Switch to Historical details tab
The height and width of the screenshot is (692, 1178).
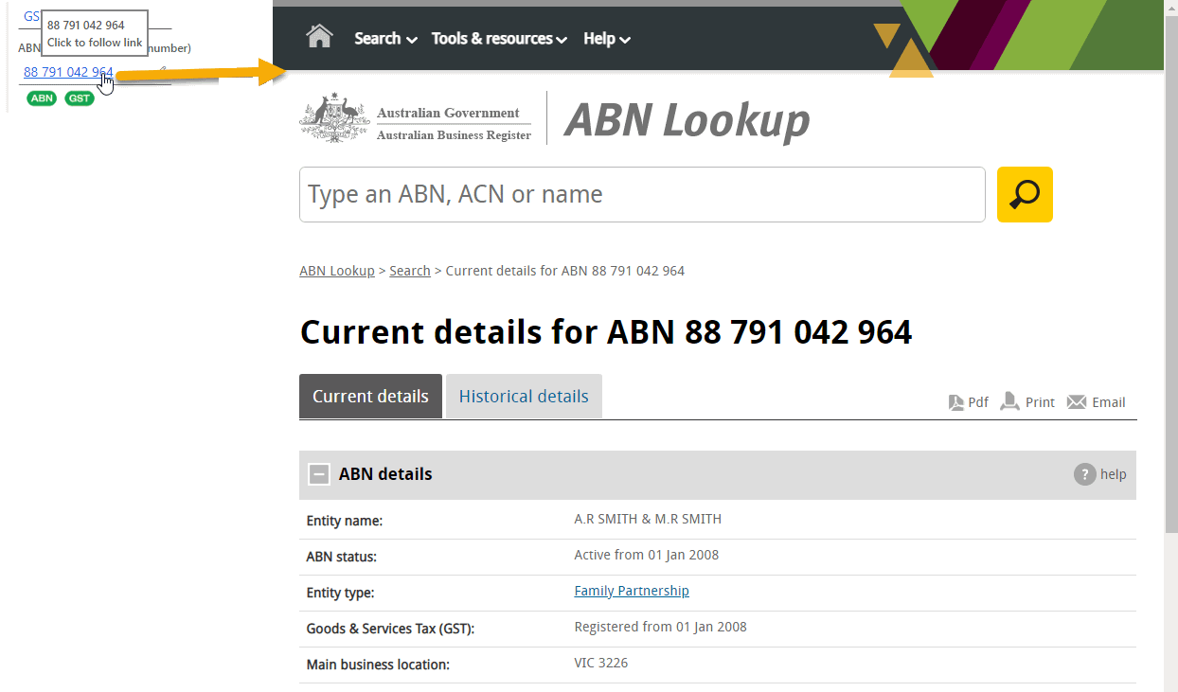click(x=524, y=397)
